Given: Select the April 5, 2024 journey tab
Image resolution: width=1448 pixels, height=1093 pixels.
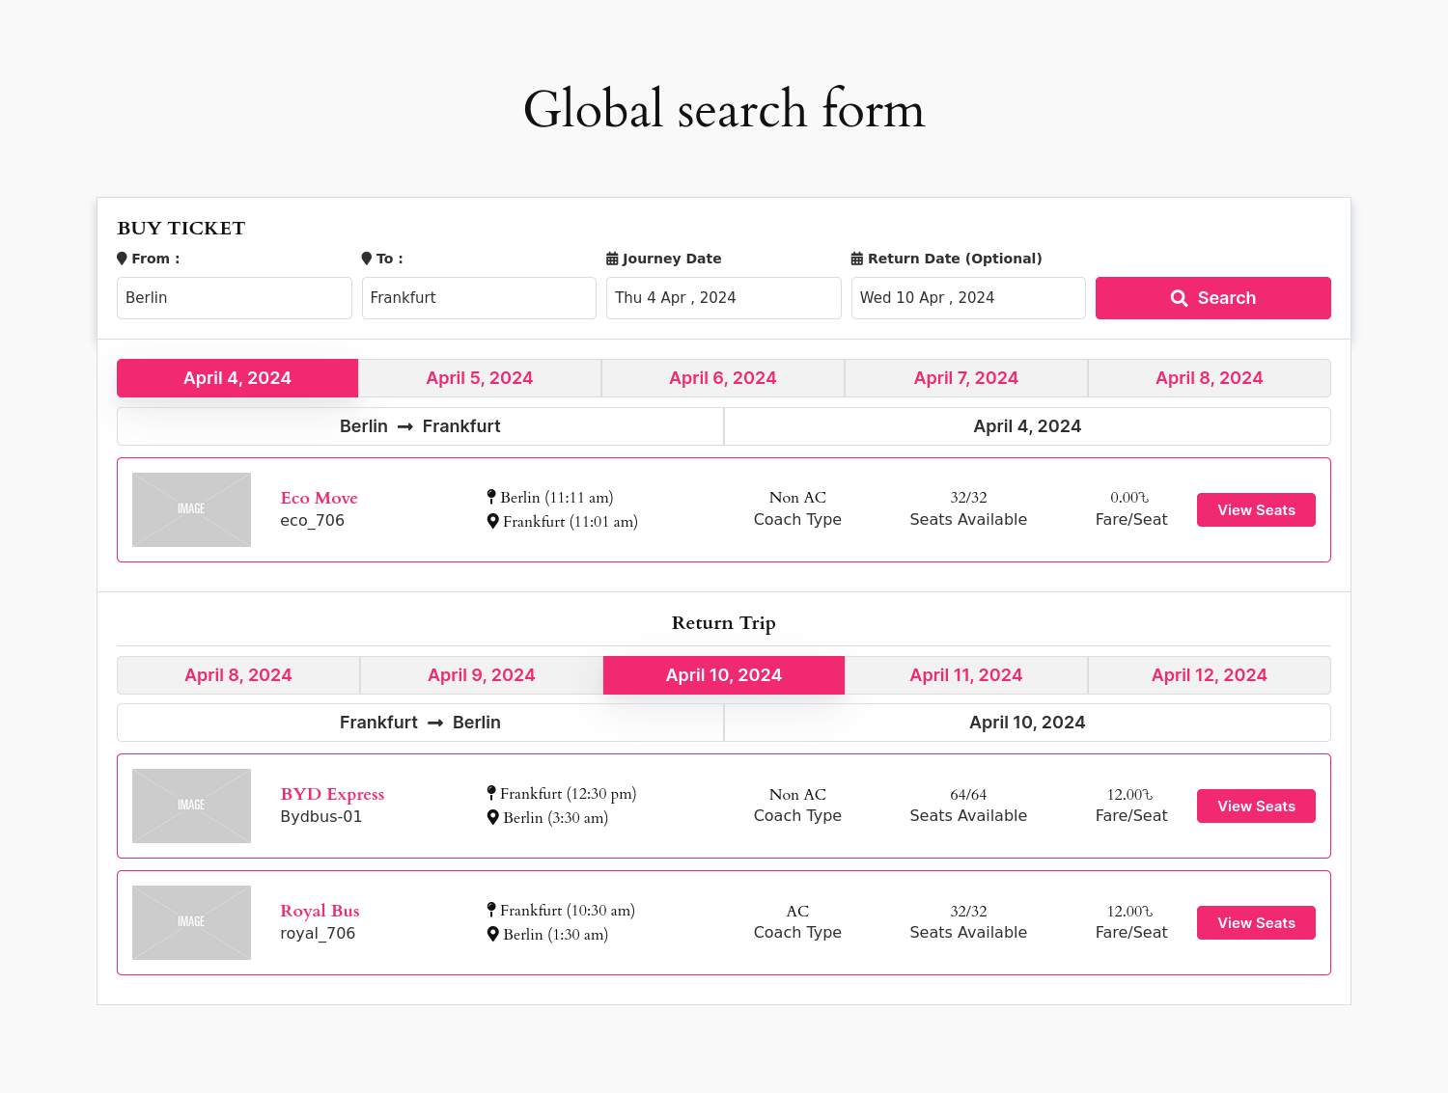Looking at the screenshot, I should click(480, 378).
